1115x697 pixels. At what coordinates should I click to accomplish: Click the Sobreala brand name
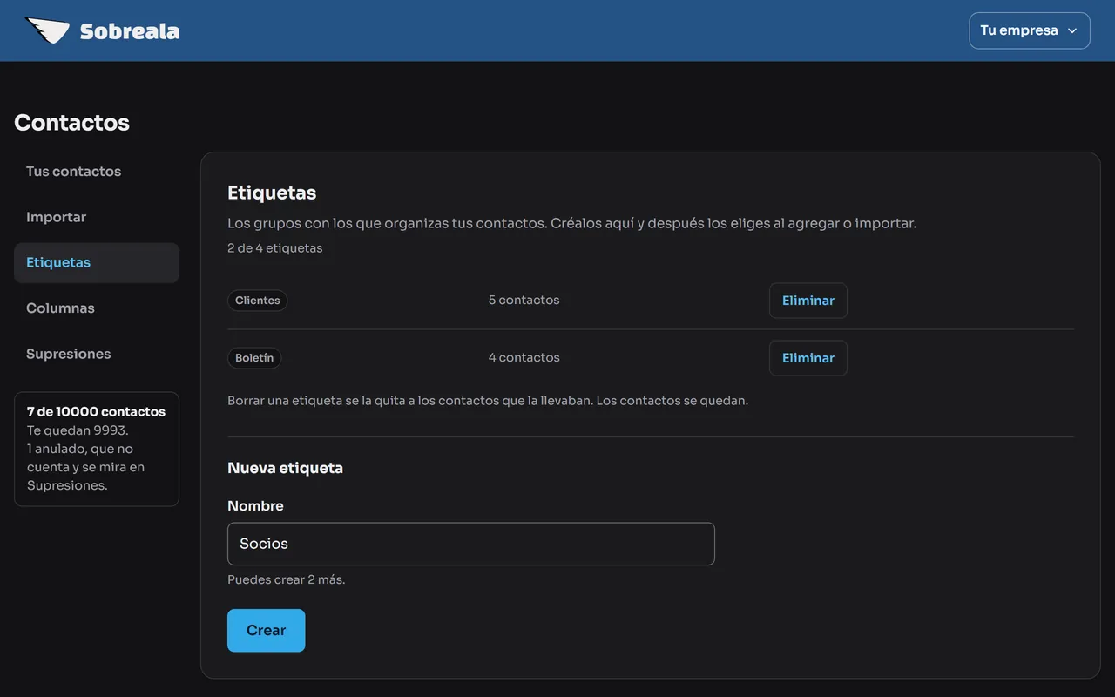130,31
